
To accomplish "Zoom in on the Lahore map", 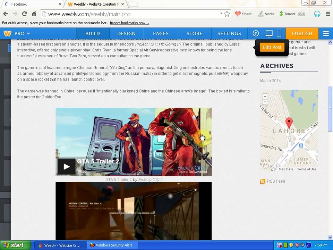I will pos(265,96).
